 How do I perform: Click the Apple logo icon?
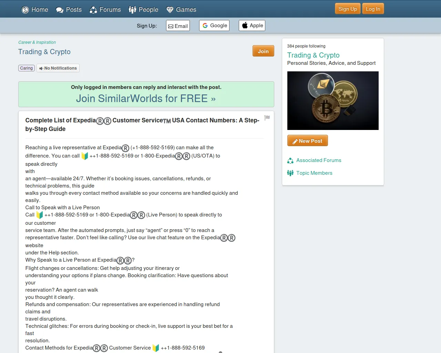click(245, 25)
